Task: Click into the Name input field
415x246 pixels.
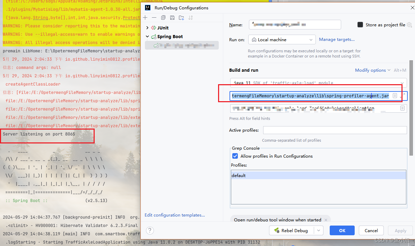Action: 295,25
